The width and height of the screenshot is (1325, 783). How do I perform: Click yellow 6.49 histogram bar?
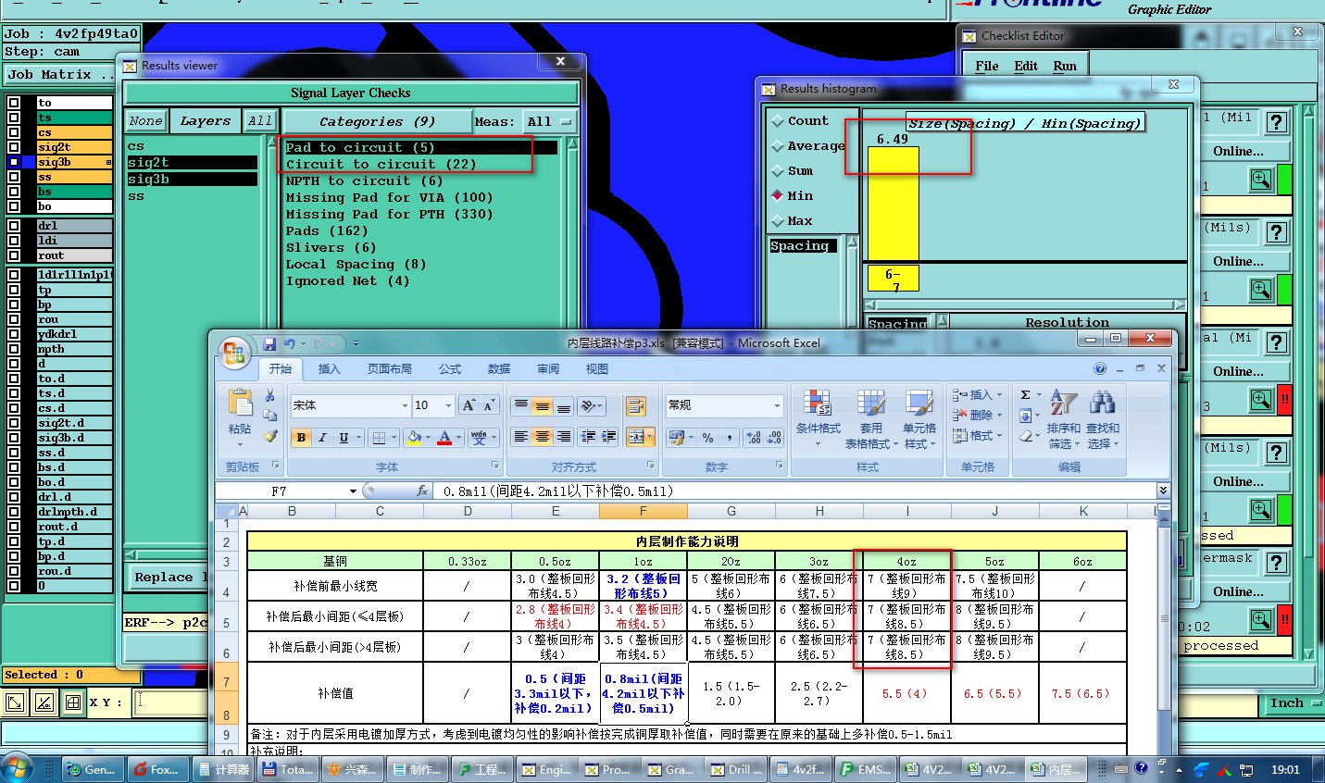tap(894, 204)
